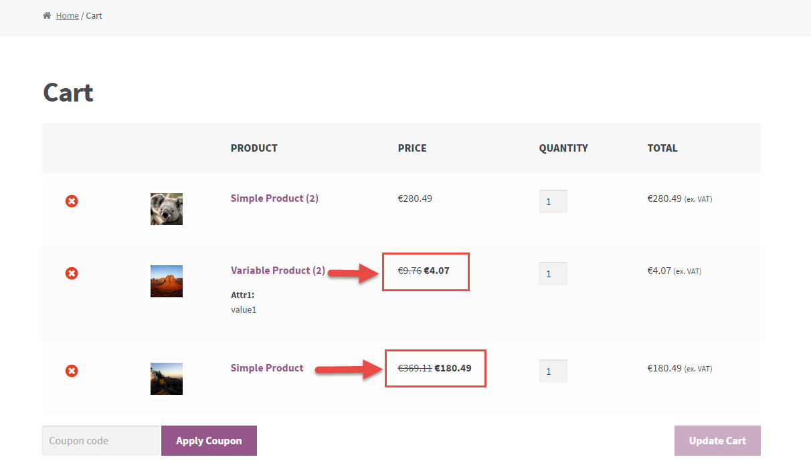Click the €4.07 sale price

pos(437,271)
